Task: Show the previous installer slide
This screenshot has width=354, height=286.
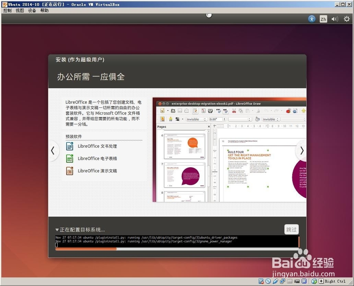Action: coord(53,151)
